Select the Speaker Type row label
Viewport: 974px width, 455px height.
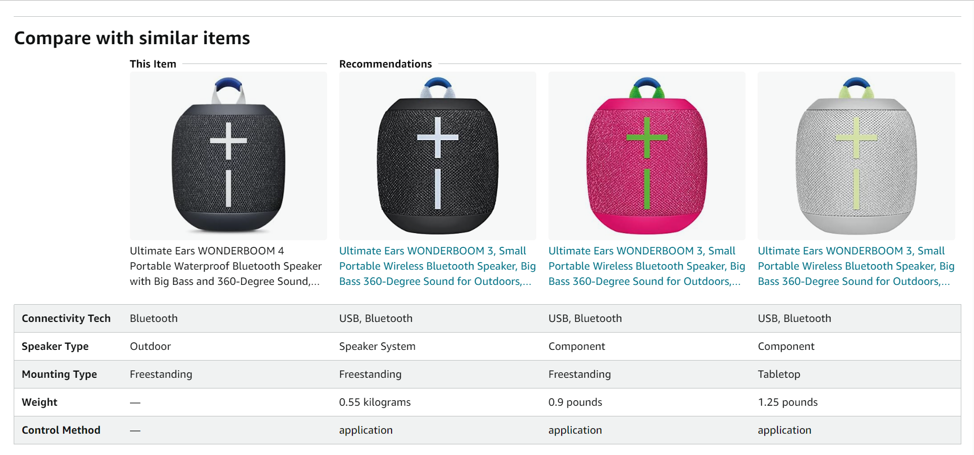[x=55, y=346]
